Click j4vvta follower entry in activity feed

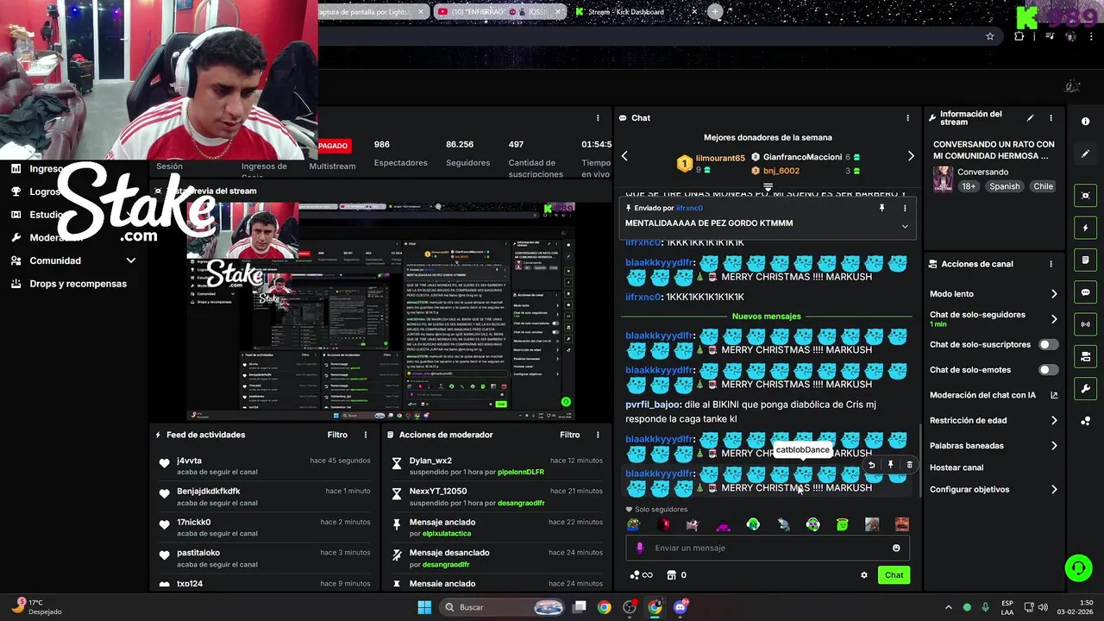point(263,466)
